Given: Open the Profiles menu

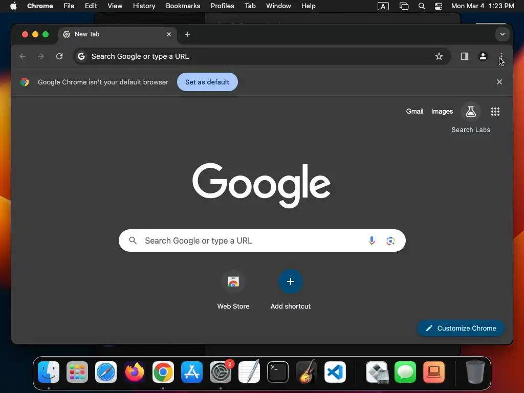Looking at the screenshot, I should point(222,6).
